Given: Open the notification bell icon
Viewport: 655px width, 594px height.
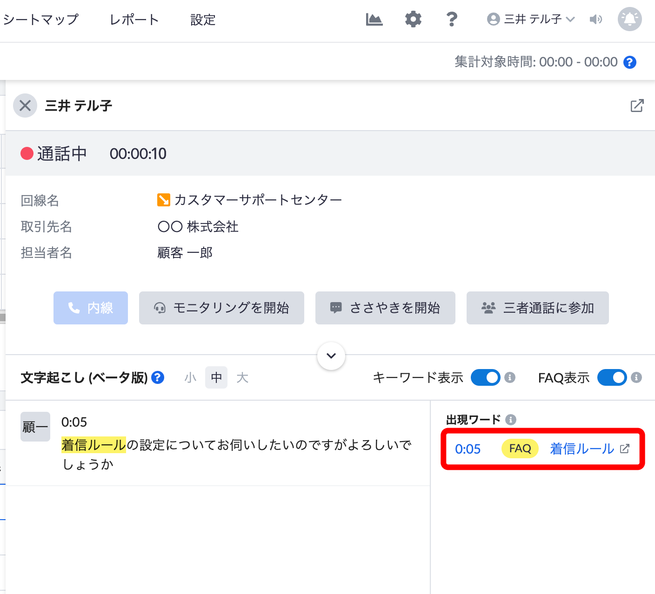Looking at the screenshot, I should [x=630, y=19].
